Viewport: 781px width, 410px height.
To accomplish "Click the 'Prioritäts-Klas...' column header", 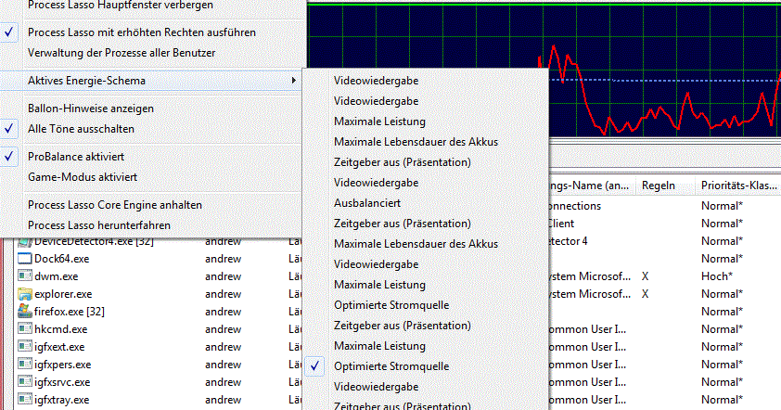I will [738, 186].
